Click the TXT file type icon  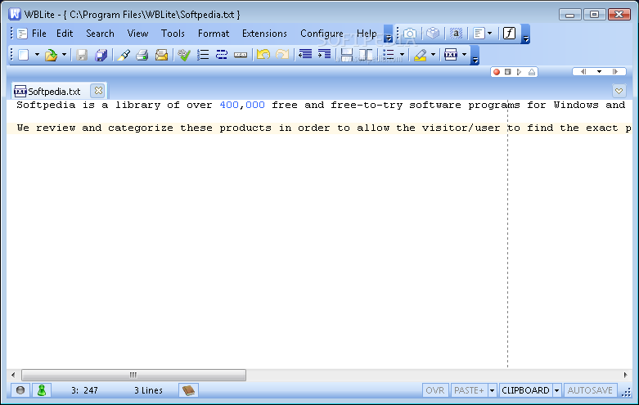coord(451,55)
